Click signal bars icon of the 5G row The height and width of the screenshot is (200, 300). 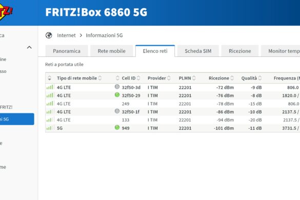[50, 128]
